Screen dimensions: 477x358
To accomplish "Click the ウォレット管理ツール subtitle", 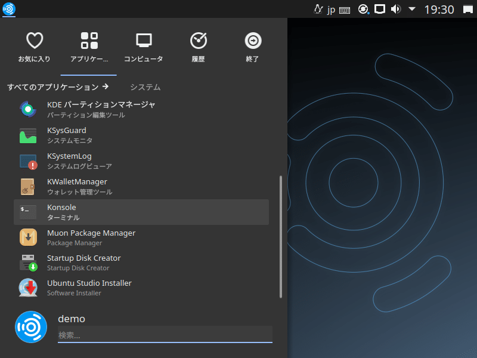I will point(80,192).
